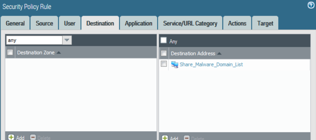Select the Destination tab
316x140 pixels.
point(100,23)
